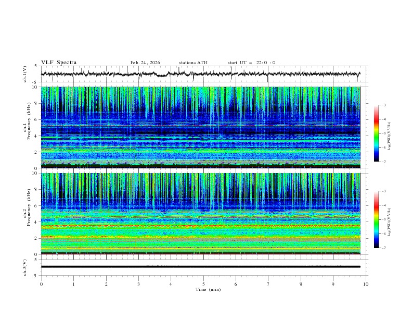Click the time axis tick label '8'
Image resolution: width=412 pixels, height=319 pixels.
[x=301, y=284]
